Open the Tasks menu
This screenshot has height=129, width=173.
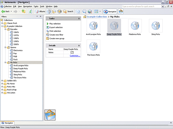click(x=36, y=7)
